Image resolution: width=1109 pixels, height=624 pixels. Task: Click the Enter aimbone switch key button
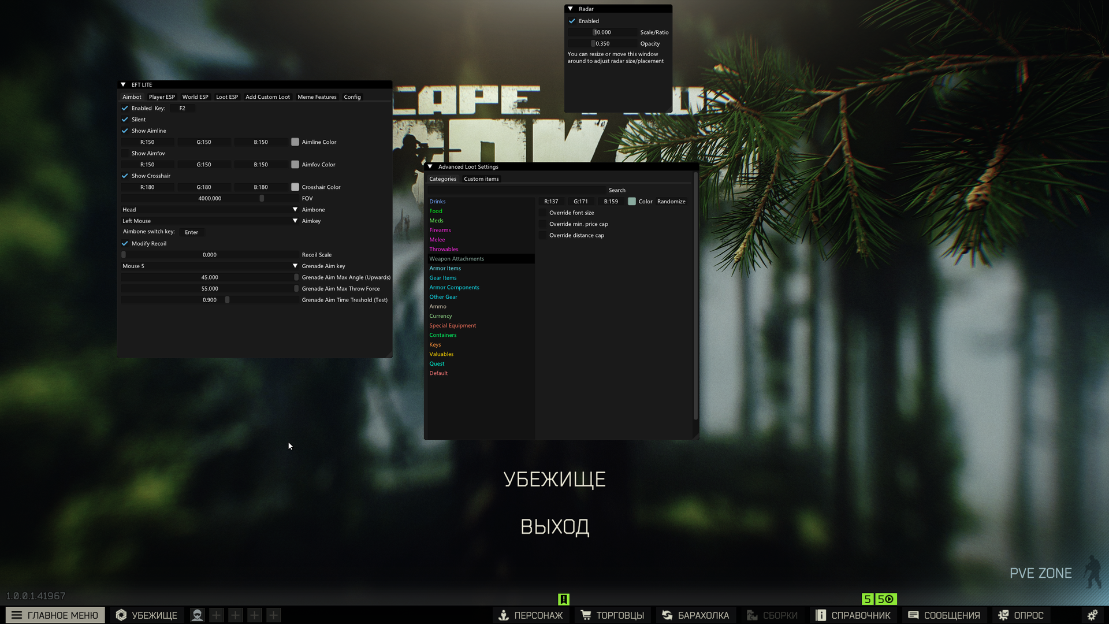point(191,232)
